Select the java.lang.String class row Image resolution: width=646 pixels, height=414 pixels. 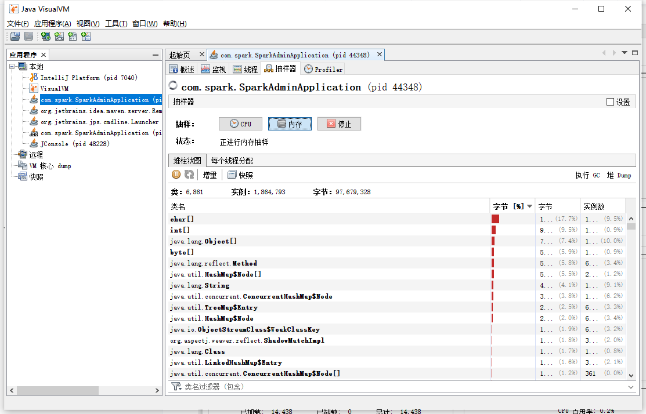(x=398, y=285)
